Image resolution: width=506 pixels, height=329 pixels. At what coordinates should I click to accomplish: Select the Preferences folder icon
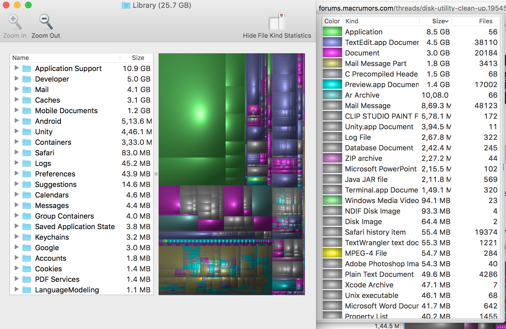(27, 174)
